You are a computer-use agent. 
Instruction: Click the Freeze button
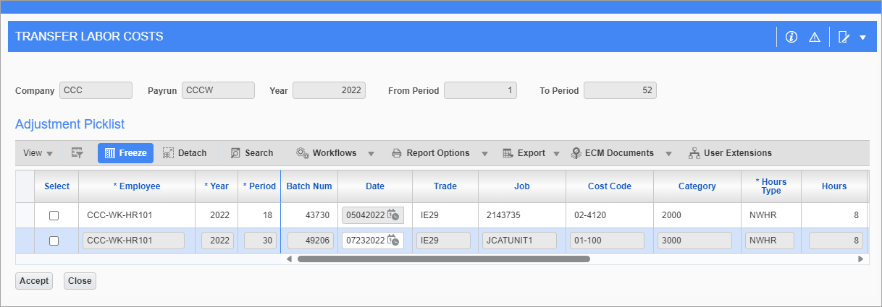point(126,153)
